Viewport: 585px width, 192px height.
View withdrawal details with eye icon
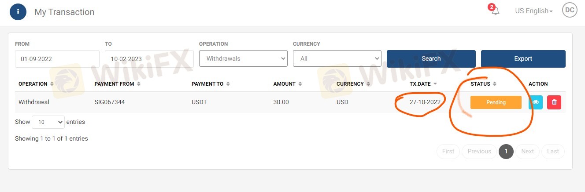pyautogui.click(x=536, y=102)
